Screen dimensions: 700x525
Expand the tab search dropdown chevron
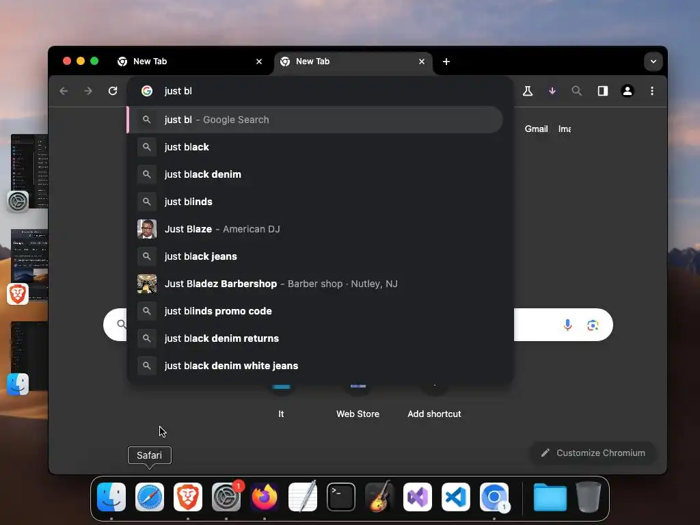click(653, 62)
